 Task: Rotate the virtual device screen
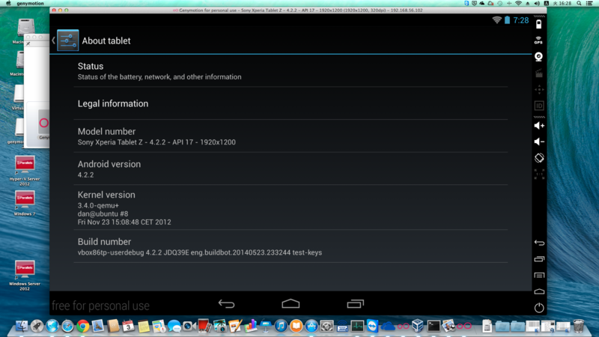point(539,158)
